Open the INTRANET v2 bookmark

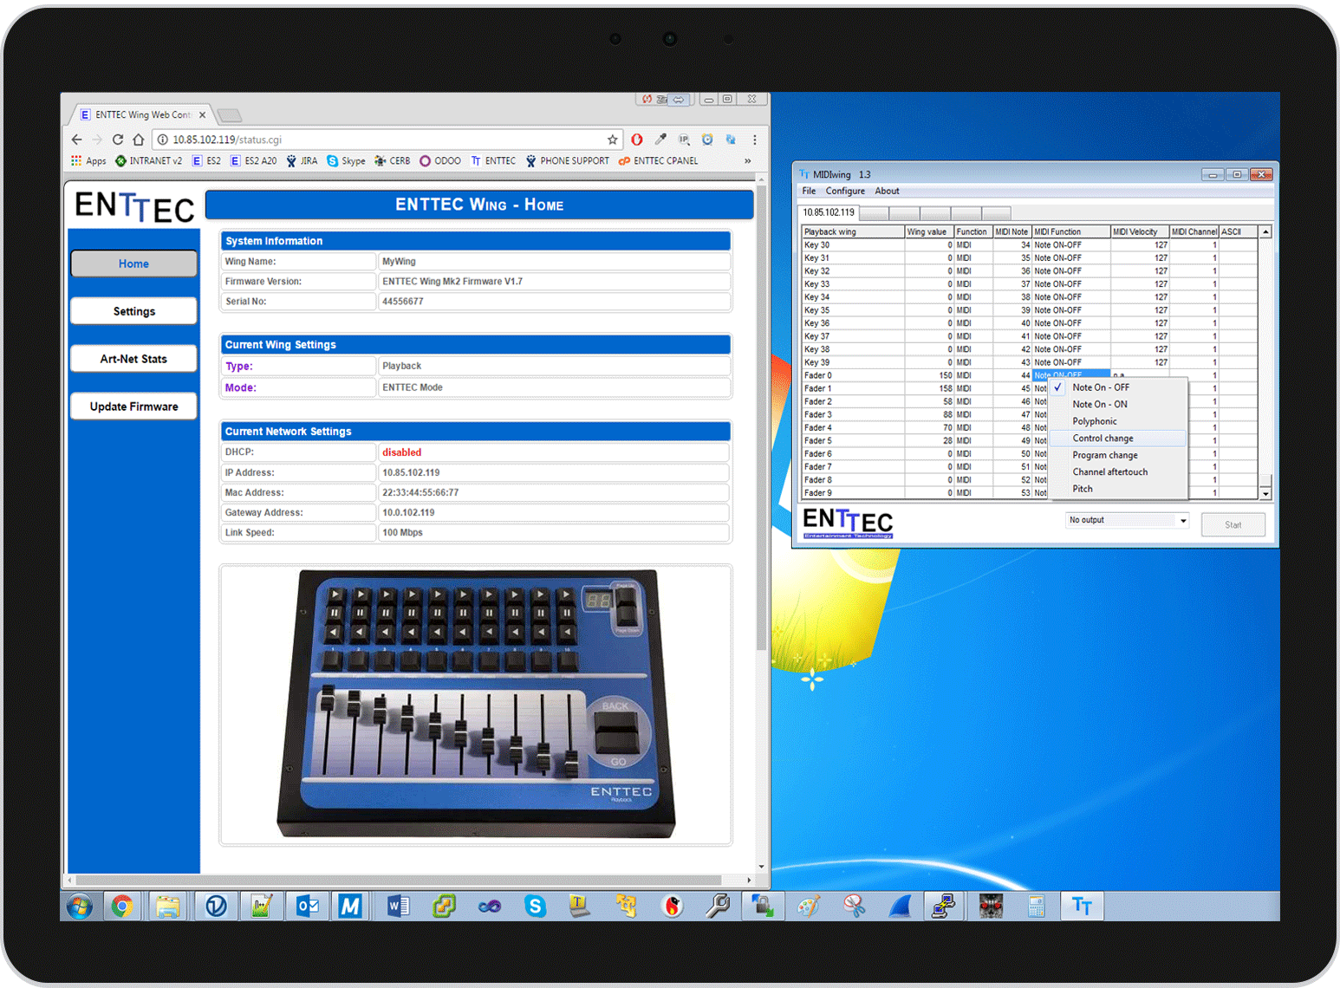pos(148,161)
